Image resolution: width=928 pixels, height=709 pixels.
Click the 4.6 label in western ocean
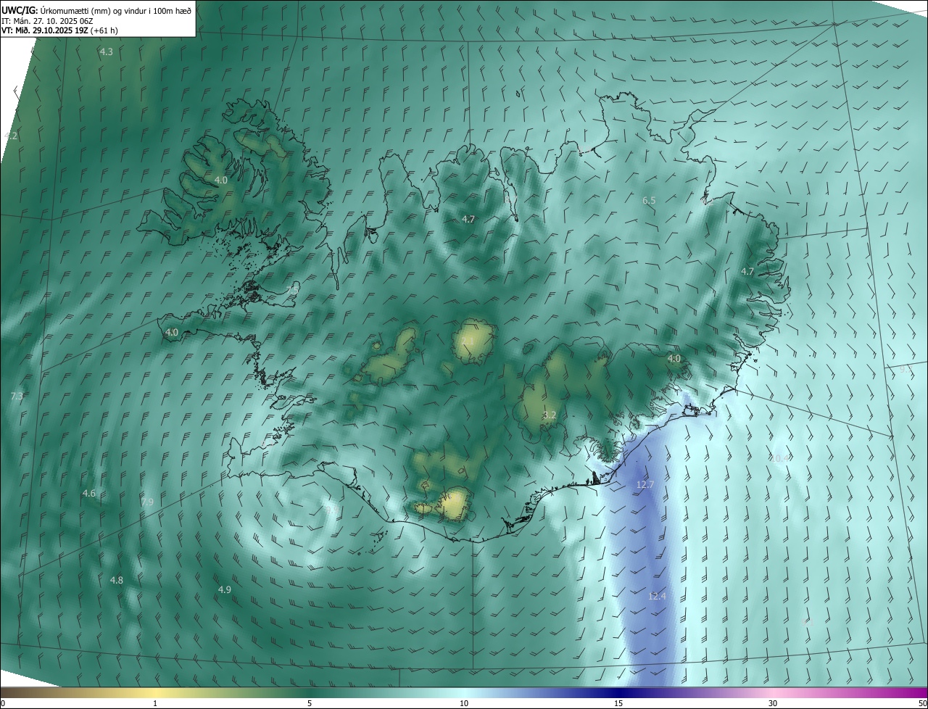click(88, 493)
